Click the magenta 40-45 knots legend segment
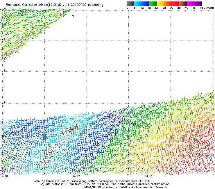Screen dimensions: 215x189 191,3
